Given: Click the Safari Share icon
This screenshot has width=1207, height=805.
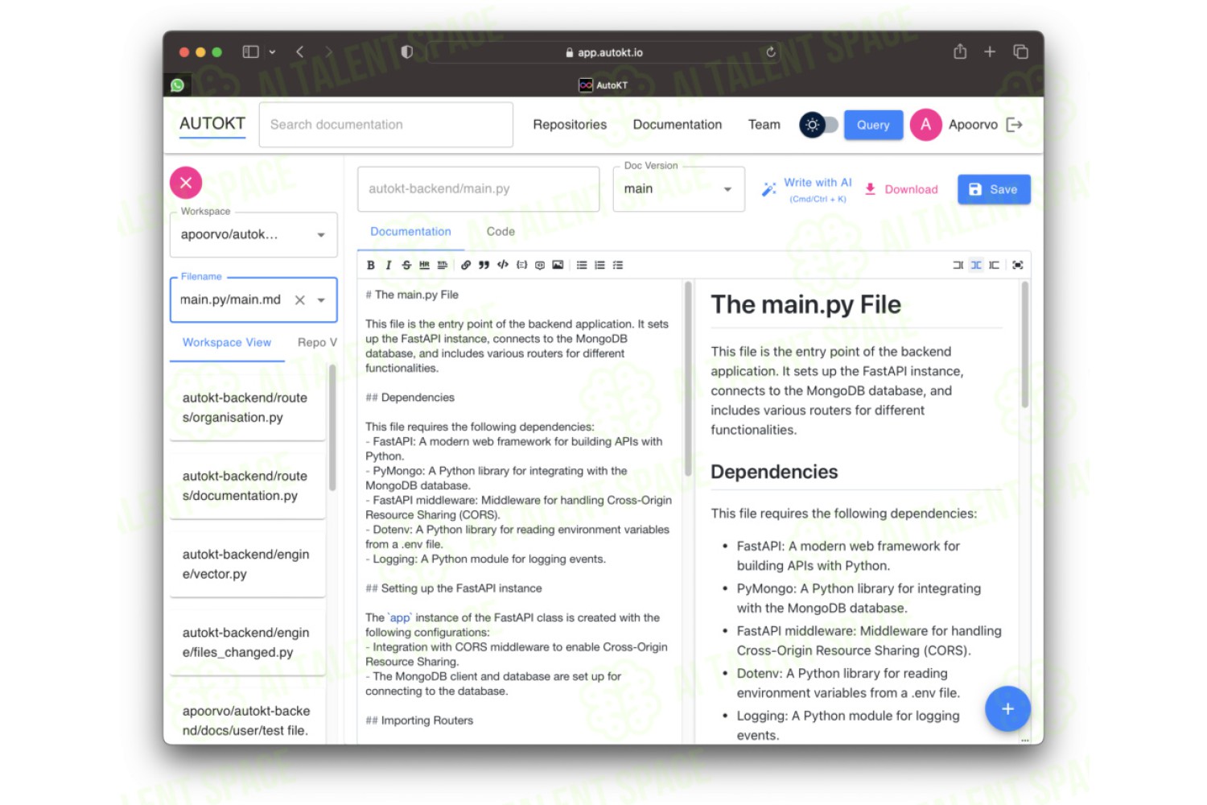Looking at the screenshot, I should click(960, 52).
